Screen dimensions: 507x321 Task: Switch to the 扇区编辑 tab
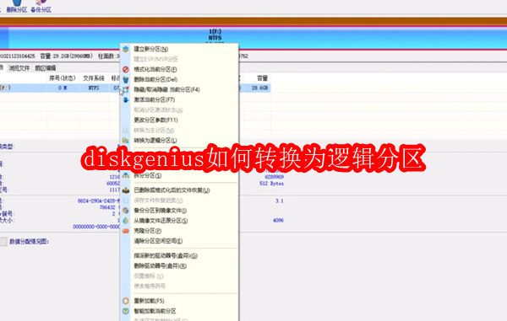(46, 68)
